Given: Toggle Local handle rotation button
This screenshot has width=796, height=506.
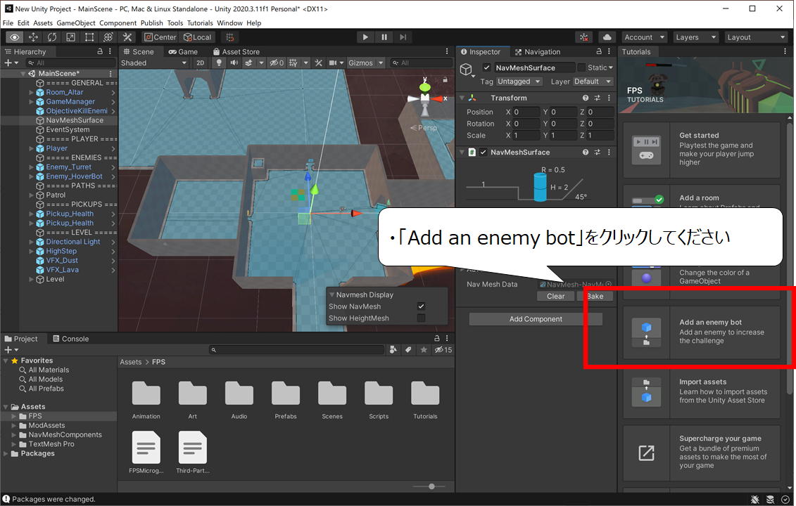Looking at the screenshot, I should 198,37.
